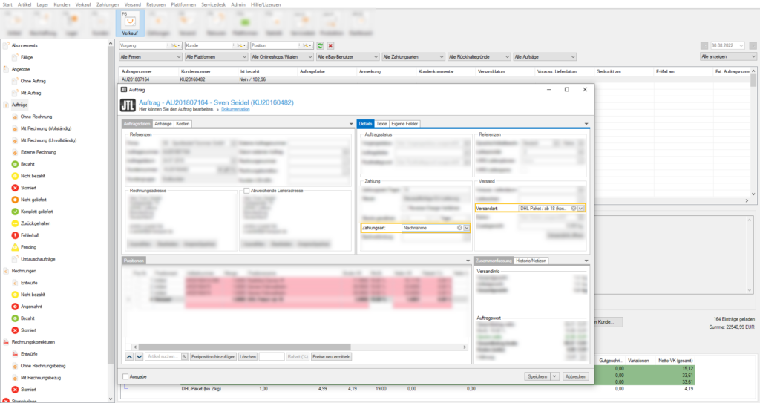
Task: Click the green refresh icon beside Position filter
Action: click(320, 45)
